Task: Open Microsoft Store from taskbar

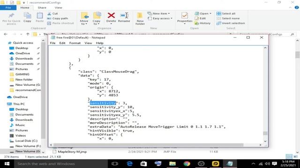Action: 144,164
